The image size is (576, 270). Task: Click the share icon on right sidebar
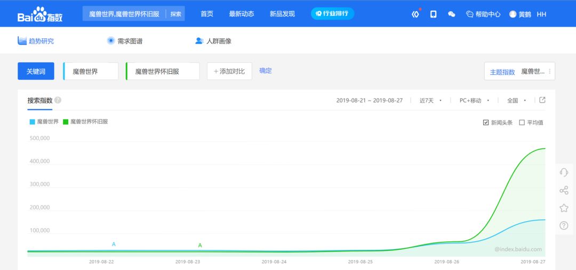click(x=564, y=190)
